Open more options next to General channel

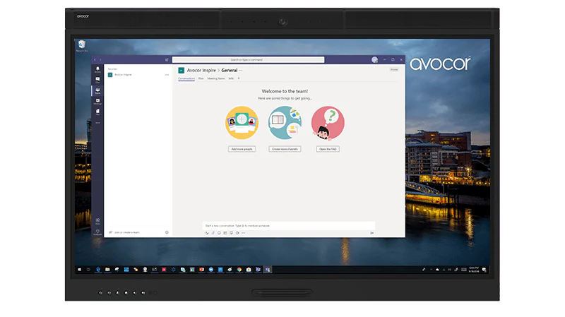(x=241, y=71)
